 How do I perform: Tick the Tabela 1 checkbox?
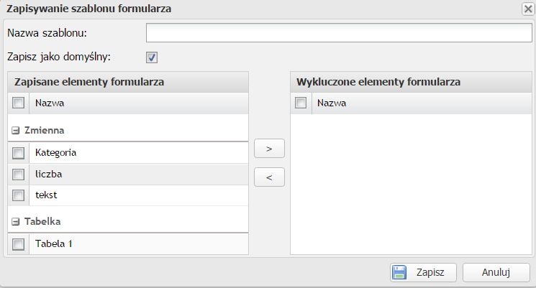(x=19, y=243)
